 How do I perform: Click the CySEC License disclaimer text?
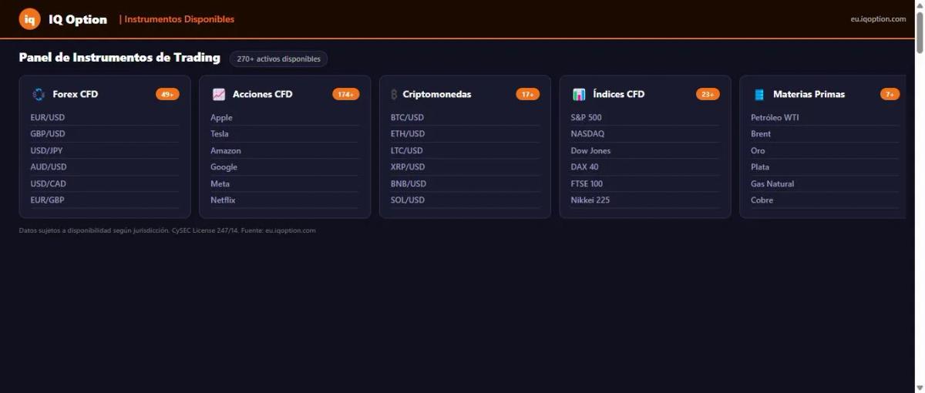(167, 230)
